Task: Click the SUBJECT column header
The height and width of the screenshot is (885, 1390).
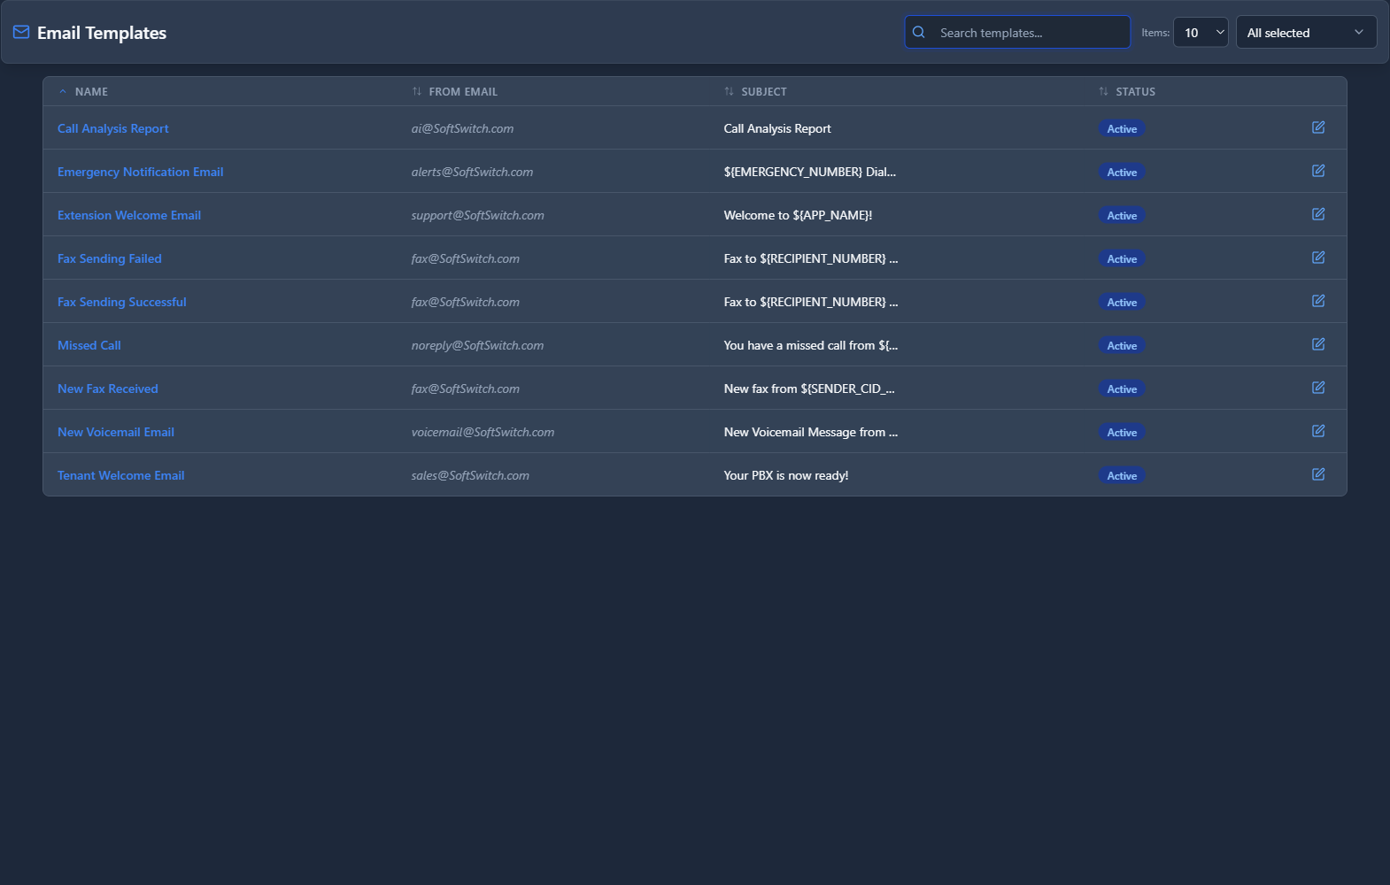Action: click(x=764, y=92)
